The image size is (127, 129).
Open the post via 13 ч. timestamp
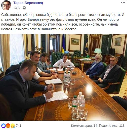click(17, 8)
